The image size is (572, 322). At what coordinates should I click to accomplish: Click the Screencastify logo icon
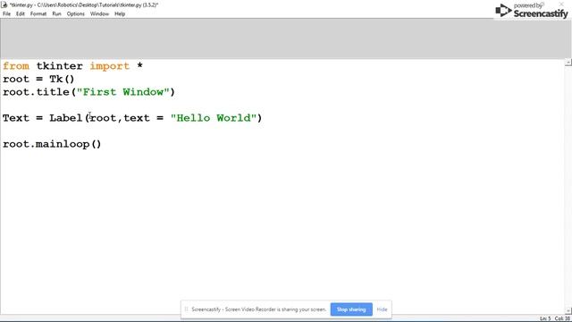(x=503, y=10)
